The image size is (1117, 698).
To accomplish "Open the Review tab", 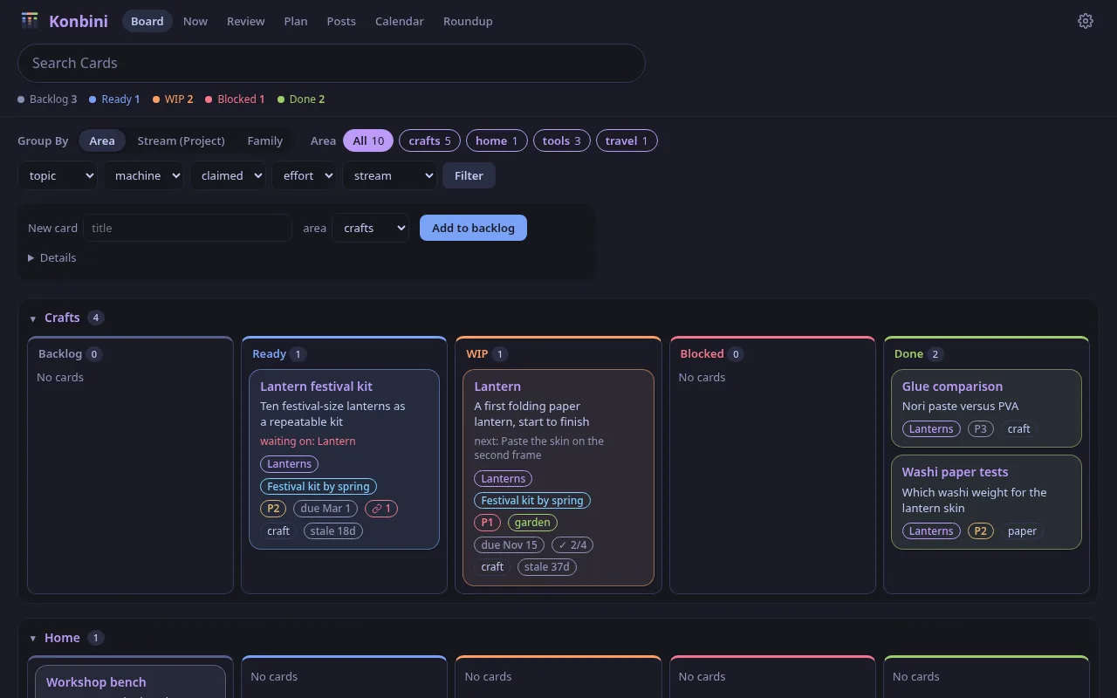I will tap(246, 21).
